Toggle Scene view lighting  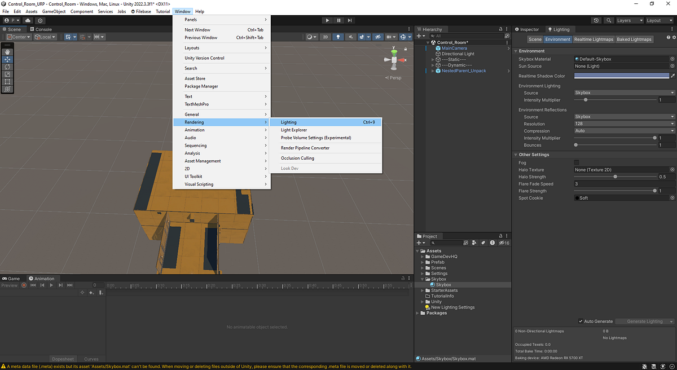[338, 37]
